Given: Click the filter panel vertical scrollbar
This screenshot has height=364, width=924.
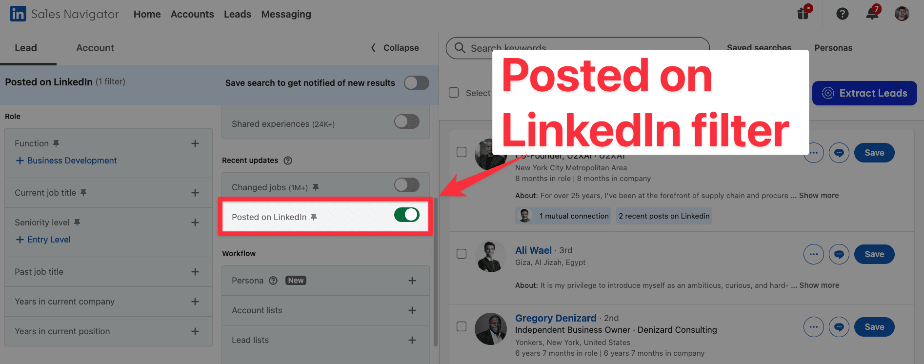Looking at the screenshot, I should [435, 271].
